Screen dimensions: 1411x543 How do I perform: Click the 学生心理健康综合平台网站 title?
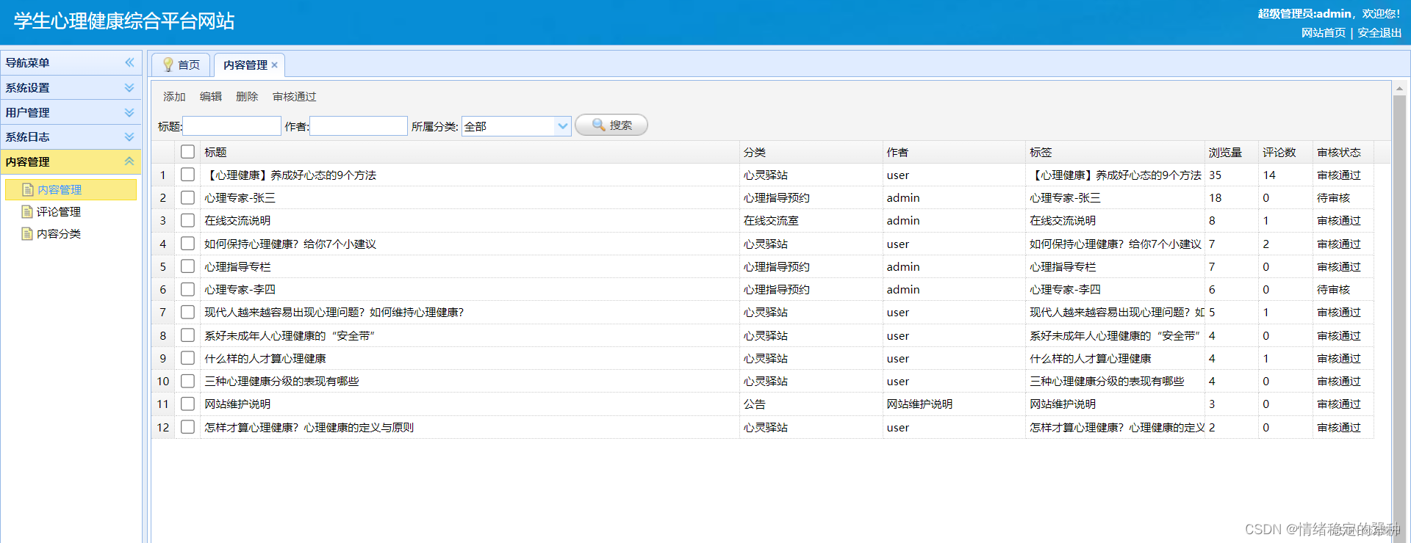click(x=124, y=21)
